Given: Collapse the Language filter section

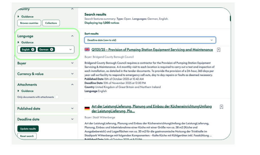Looking at the screenshot, I should click(x=72, y=36).
